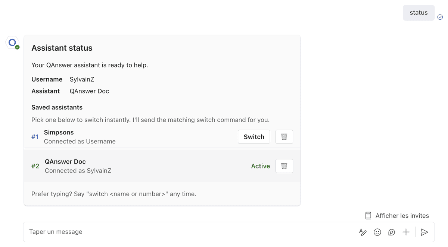This screenshot has width=448, height=247.
Task: Click the QAnswer bot avatar icon
Action: pos(12,43)
